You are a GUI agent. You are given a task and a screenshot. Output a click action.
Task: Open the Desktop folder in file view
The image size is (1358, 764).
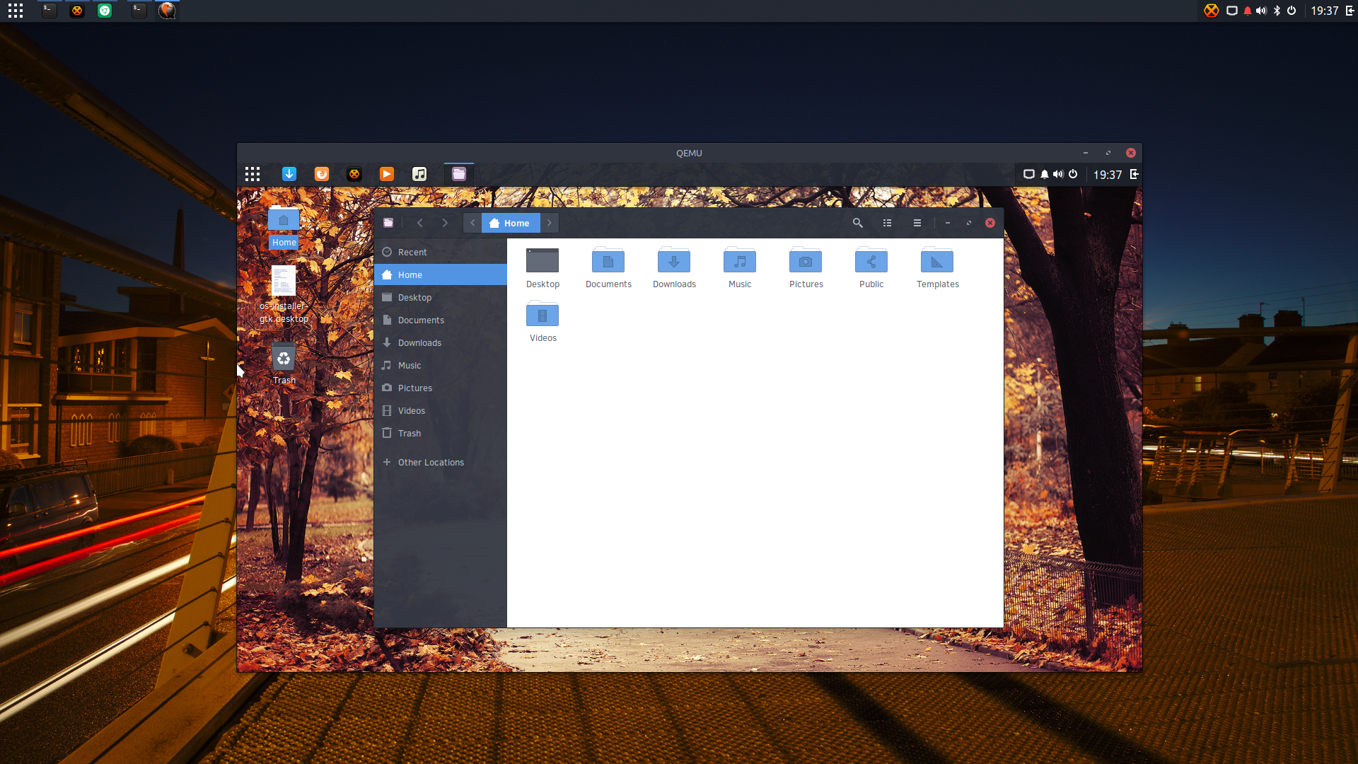tap(542, 268)
